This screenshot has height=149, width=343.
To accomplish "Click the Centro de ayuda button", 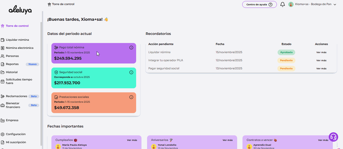I will point(259,5).
